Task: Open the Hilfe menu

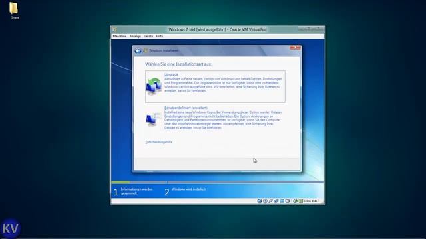Action: pyautogui.click(x=160, y=36)
